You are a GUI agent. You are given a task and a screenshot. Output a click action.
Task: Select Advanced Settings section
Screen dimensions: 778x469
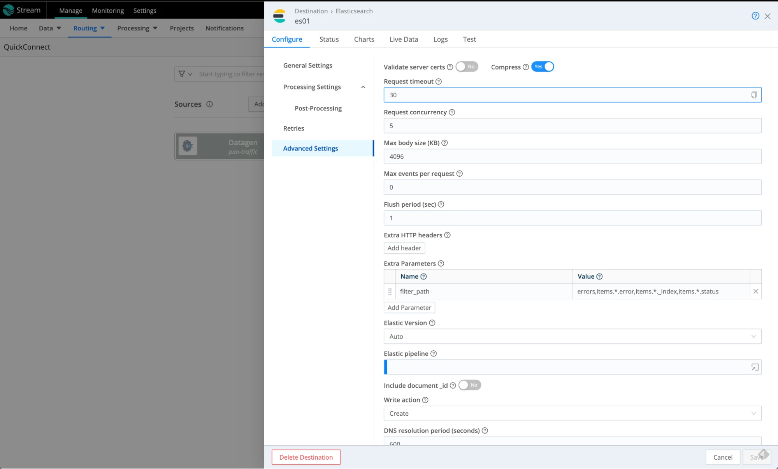[x=322, y=148]
